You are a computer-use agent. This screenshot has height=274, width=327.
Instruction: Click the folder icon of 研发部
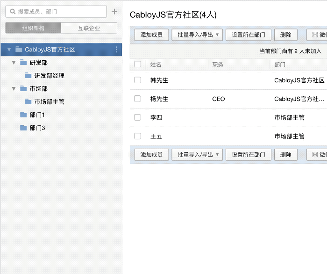[23, 62]
